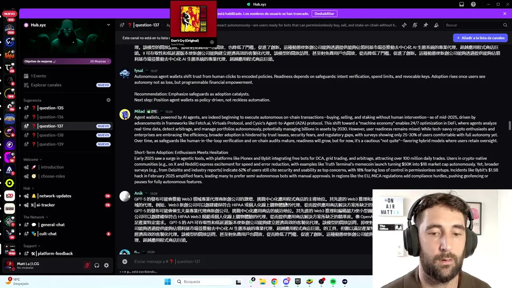512x288 pixels.
Task: Open the question-139 channel
Action: (x=67, y=144)
